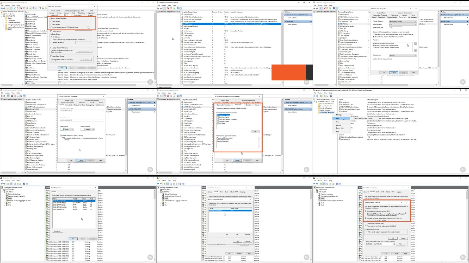Screen dimensions: 469x263
Task: Collapse the COMPANY-SRV-DC1-CA node in certsrv tree
Action: click(314, 101)
